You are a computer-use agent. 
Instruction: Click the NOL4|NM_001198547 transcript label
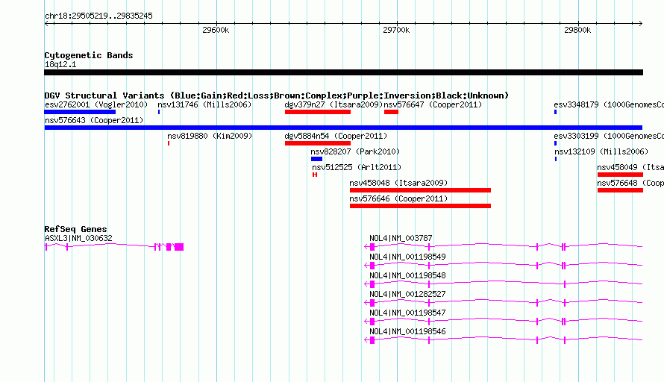point(407,313)
